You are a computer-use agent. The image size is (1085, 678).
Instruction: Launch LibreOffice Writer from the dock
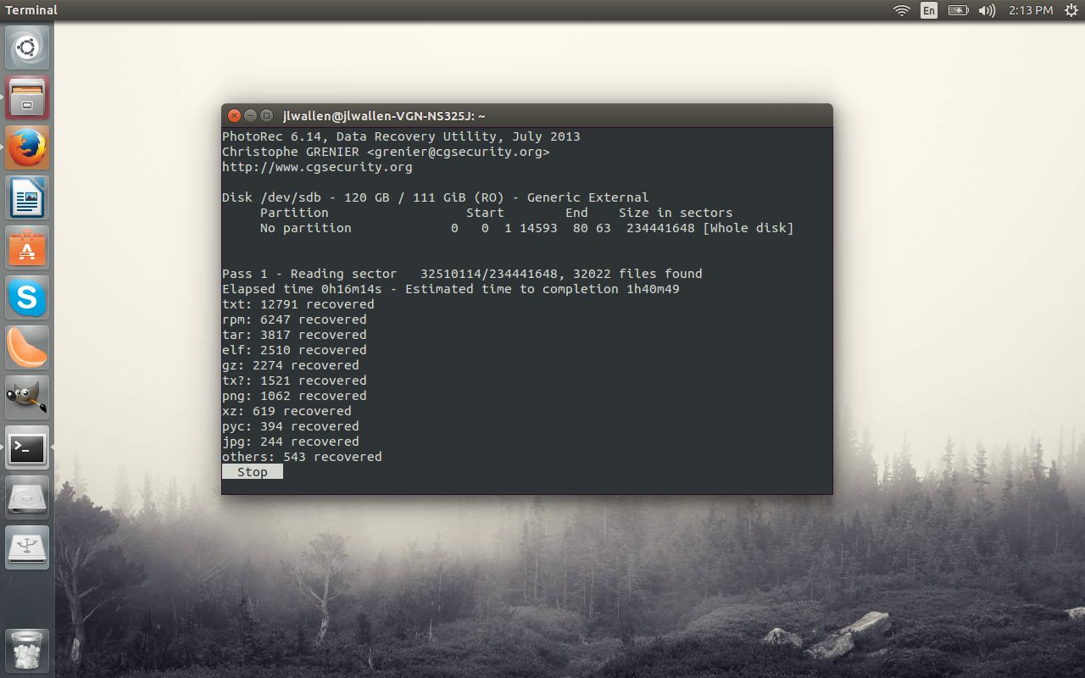(27, 197)
